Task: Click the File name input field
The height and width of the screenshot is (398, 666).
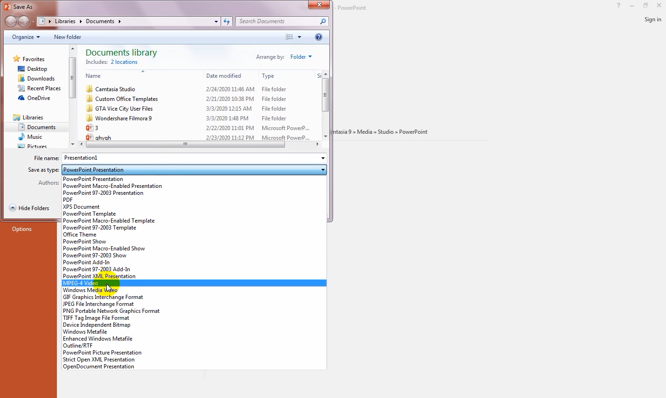Action: [x=191, y=158]
